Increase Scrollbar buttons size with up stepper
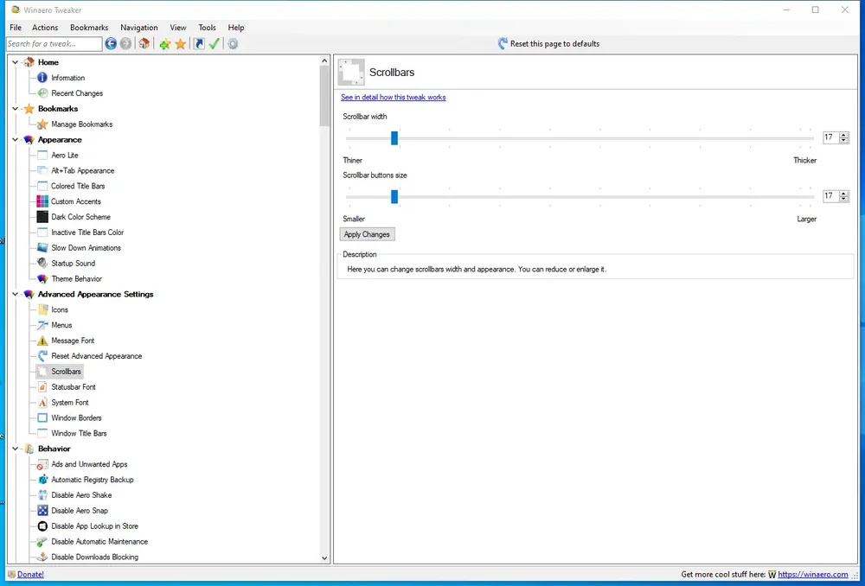Image resolution: width=865 pixels, height=586 pixels. [844, 193]
